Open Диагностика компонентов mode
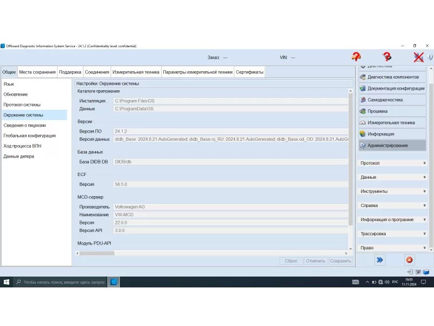 392,77
